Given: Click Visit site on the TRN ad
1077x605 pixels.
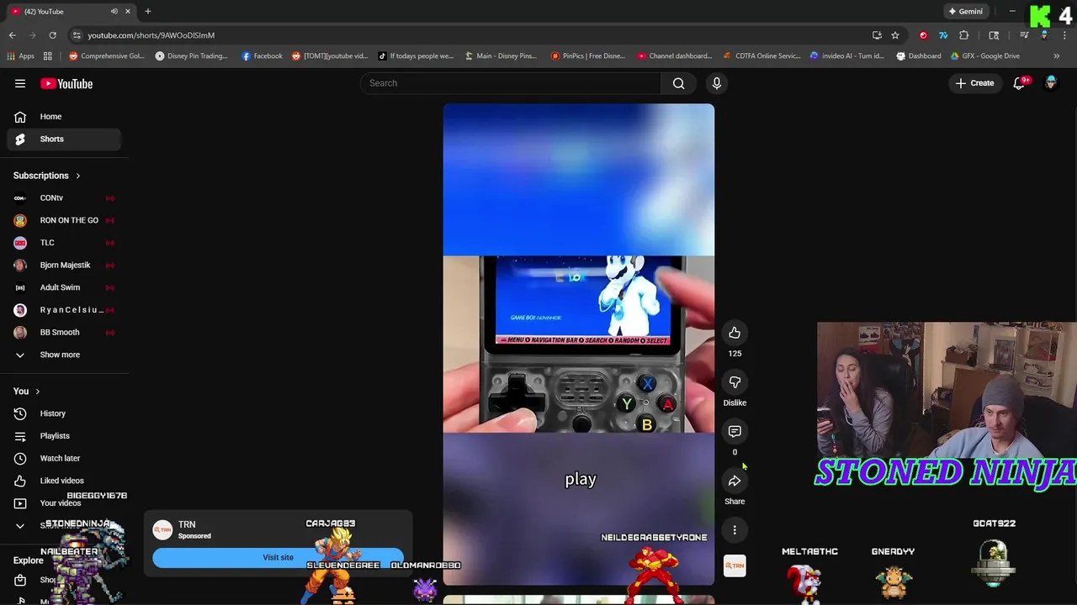Looking at the screenshot, I should [278, 557].
